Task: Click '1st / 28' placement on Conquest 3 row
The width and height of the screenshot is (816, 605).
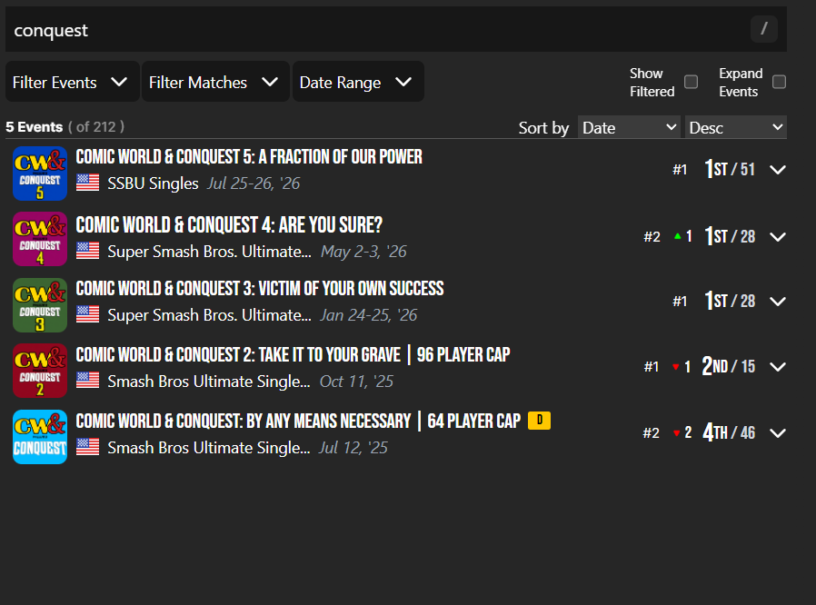Action: coord(730,301)
